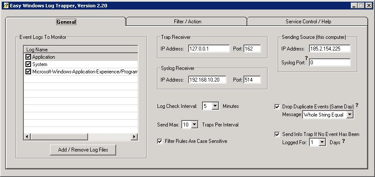Switch to the Filter / Action tab

[187, 22]
